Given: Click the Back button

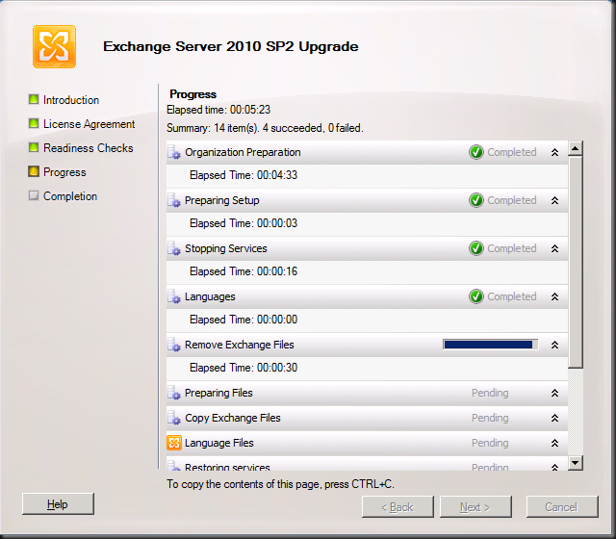Looking at the screenshot, I should tap(398, 507).
